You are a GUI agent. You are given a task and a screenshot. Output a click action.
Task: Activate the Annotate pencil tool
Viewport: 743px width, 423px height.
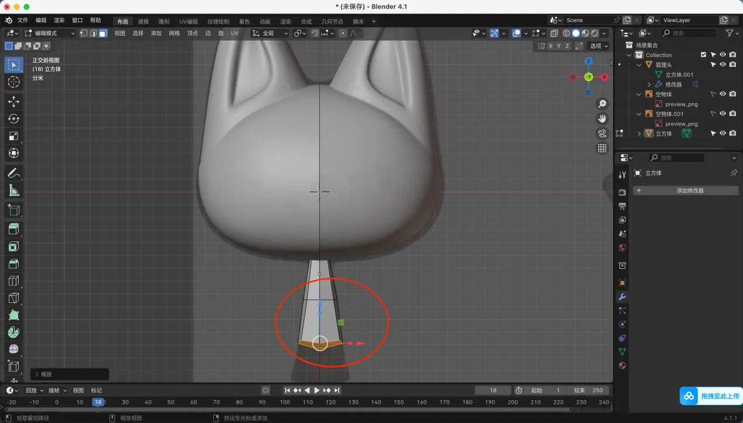pos(13,173)
